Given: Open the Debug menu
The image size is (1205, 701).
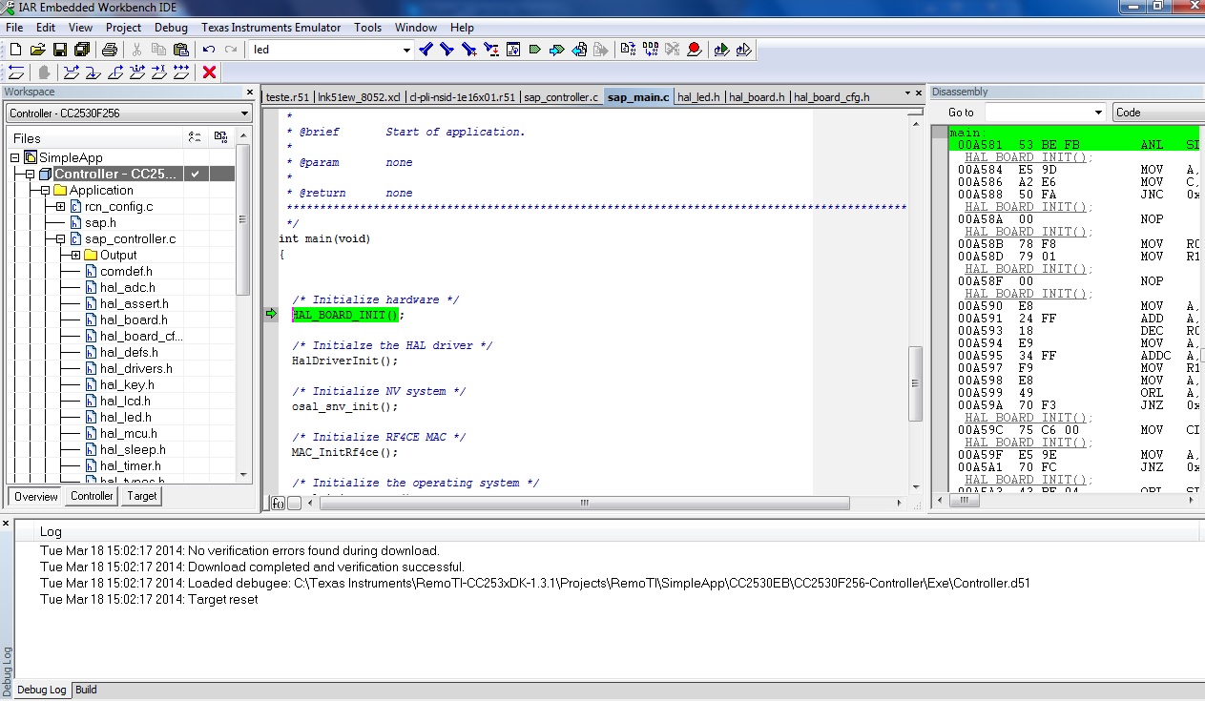Looking at the screenshot, I should [x=171, y=28].
